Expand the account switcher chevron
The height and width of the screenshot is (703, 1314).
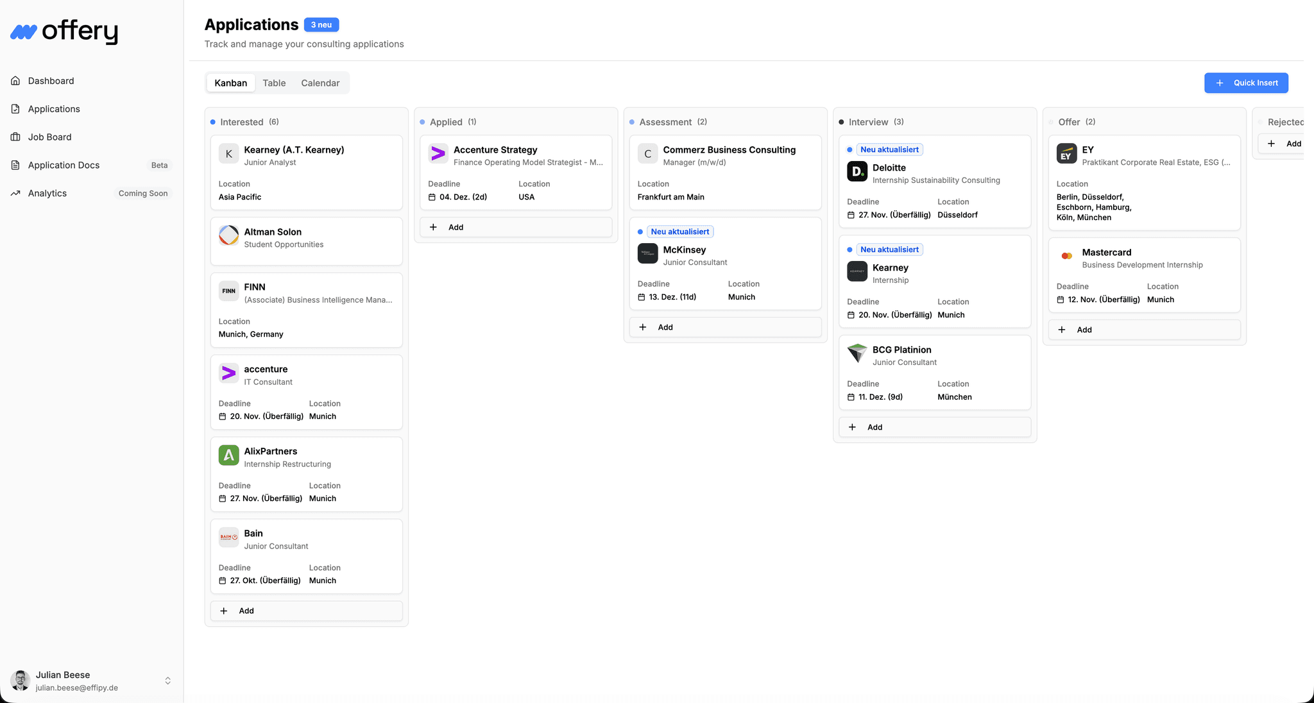[x=167, y=680]
